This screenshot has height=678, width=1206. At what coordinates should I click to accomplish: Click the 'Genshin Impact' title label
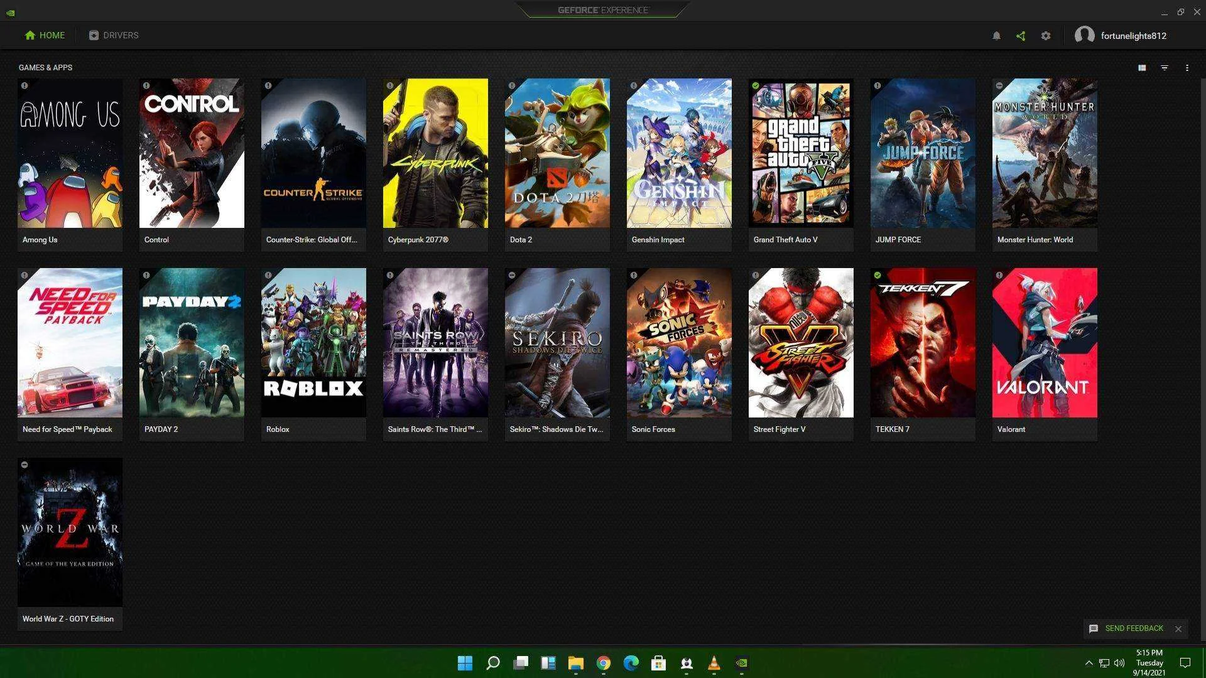658,240
